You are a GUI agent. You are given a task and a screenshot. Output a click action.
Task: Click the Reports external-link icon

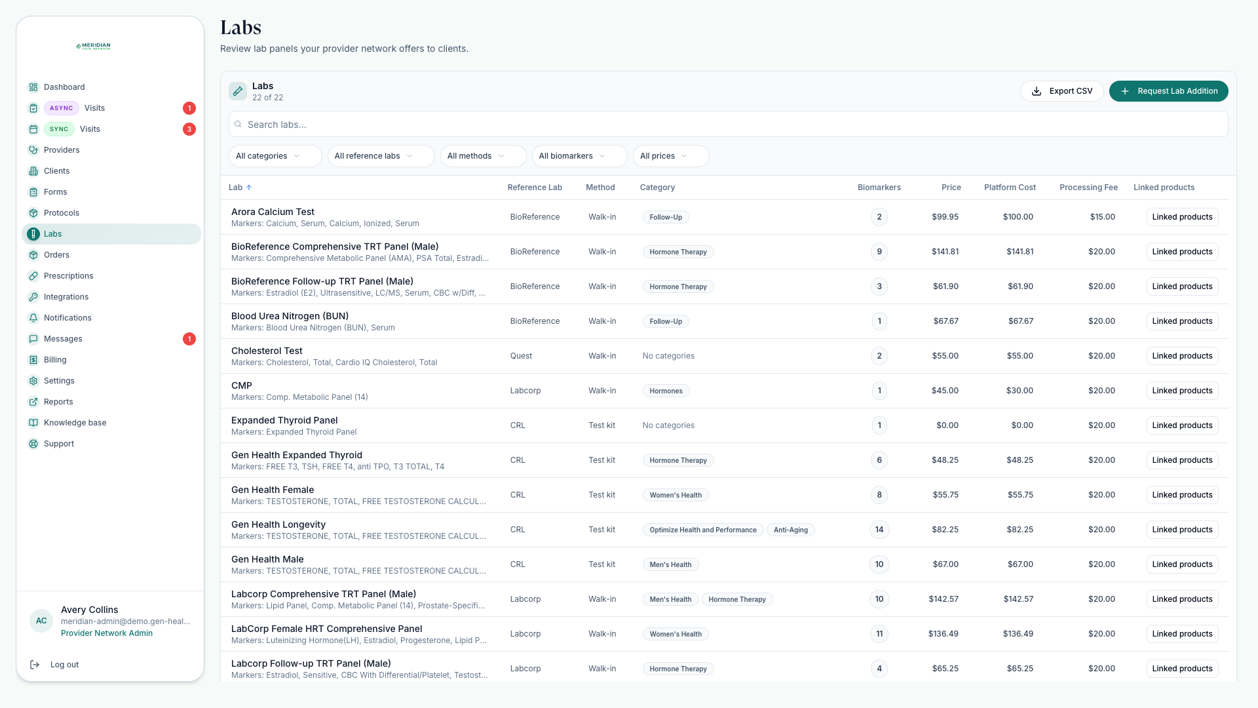tap(33, 402)
